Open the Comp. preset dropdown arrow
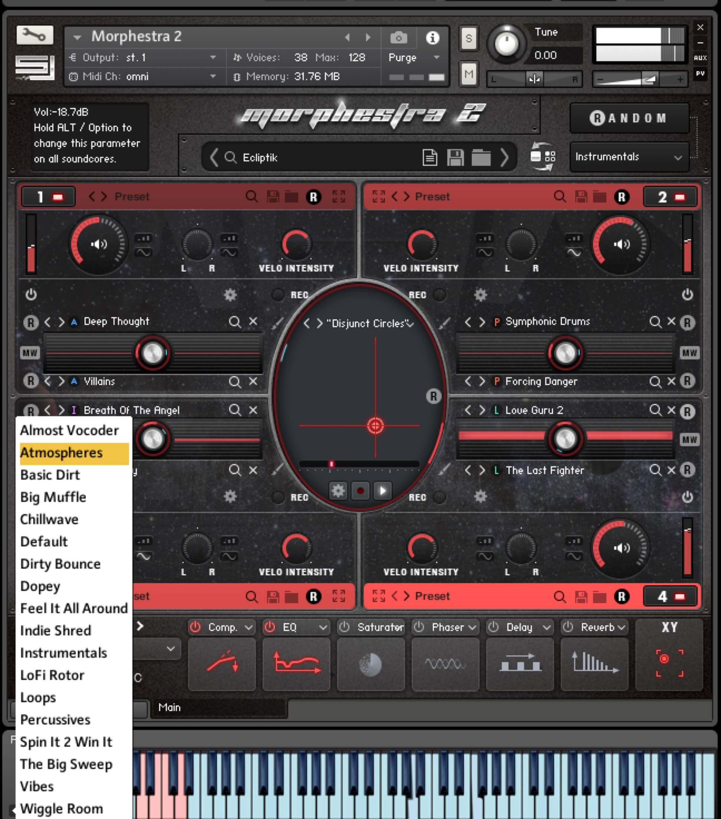Image resolution: width=721 pixels, height=819 pixels. 248,628
